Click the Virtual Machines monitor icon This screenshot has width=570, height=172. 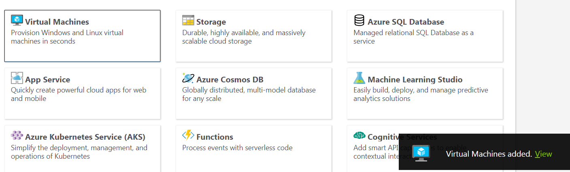(17, 20)
